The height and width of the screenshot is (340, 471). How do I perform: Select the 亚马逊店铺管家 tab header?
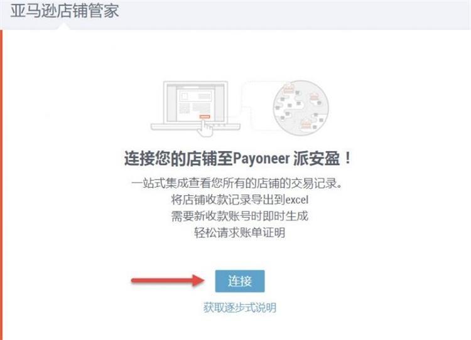(65, 11)
